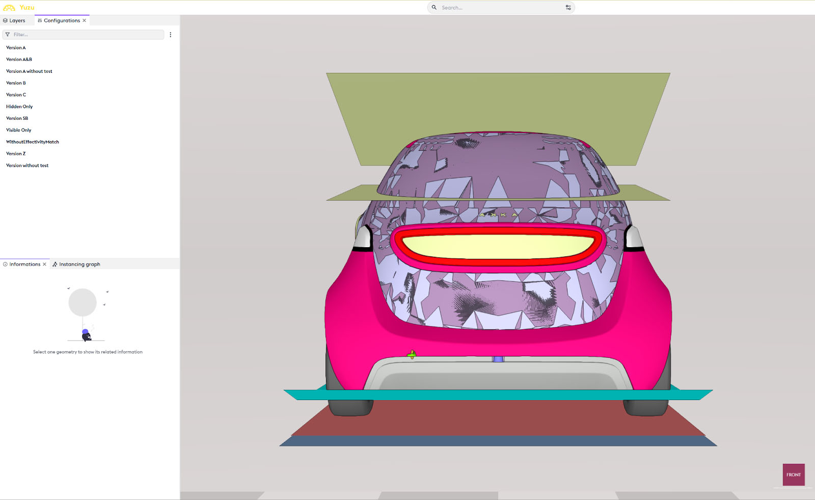The image size is (815, 500).
Task: Select the WithoutEffectivityMatch configuration
Action: click(33, 142)
